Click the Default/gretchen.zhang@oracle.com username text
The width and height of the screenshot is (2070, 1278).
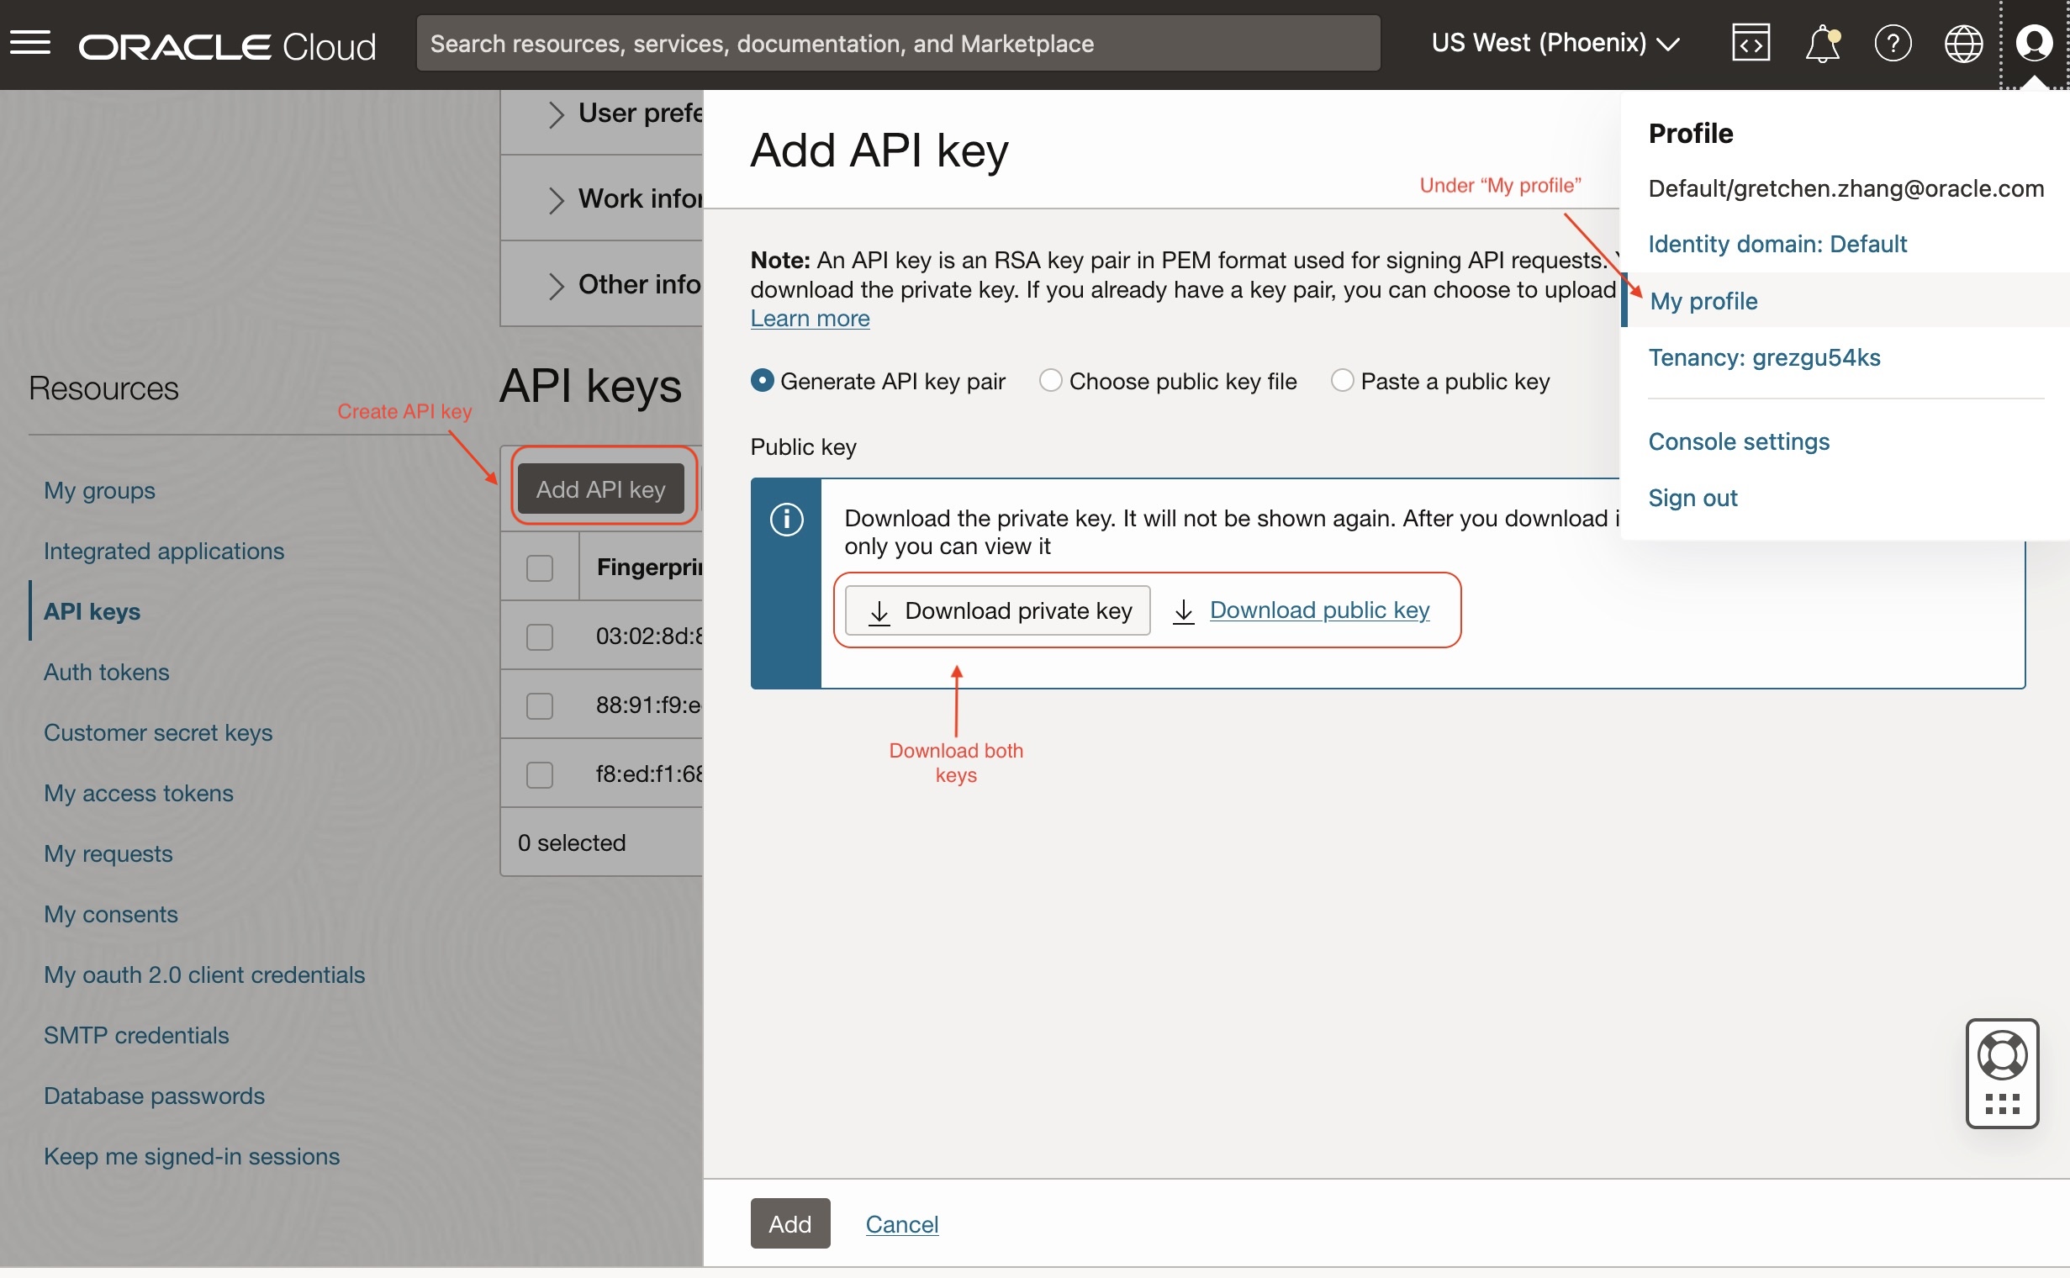point(1846,188)
